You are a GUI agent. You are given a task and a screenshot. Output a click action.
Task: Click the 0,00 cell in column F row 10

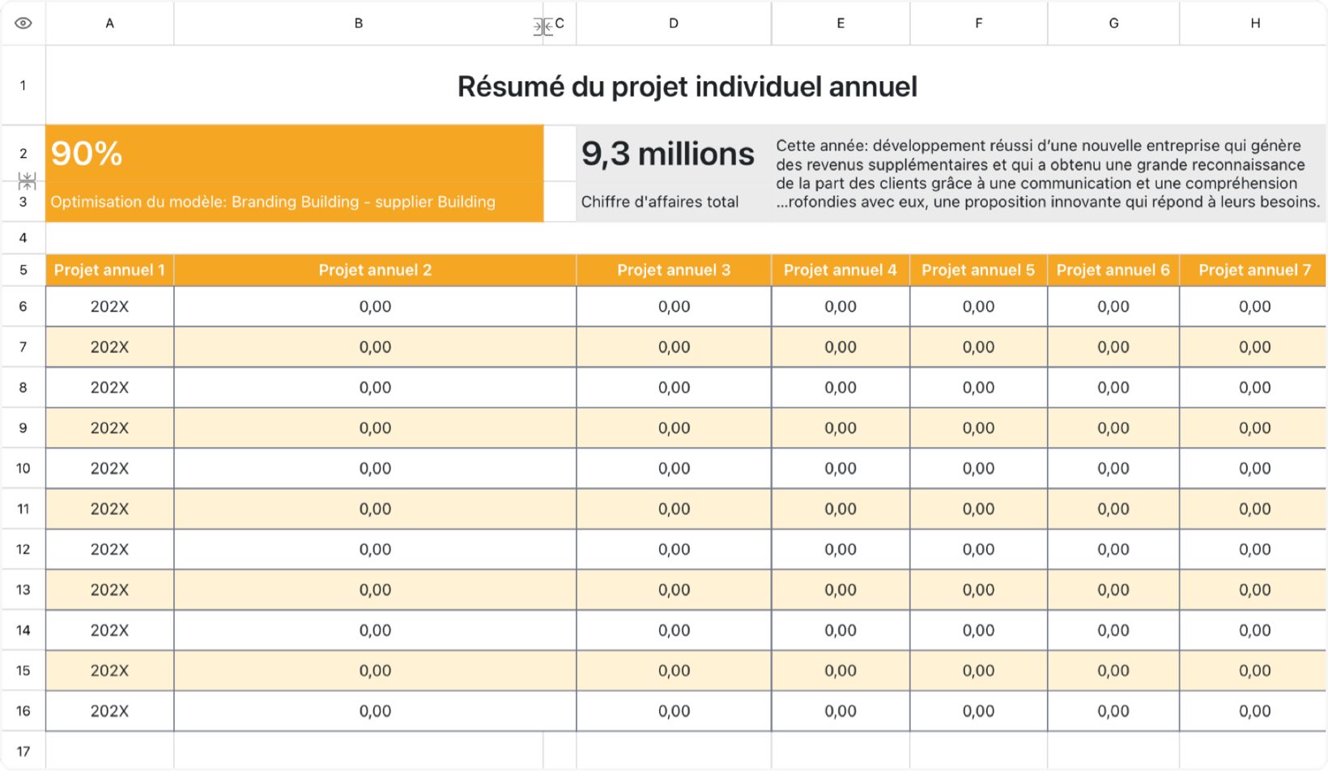click(x=978, y=469)
